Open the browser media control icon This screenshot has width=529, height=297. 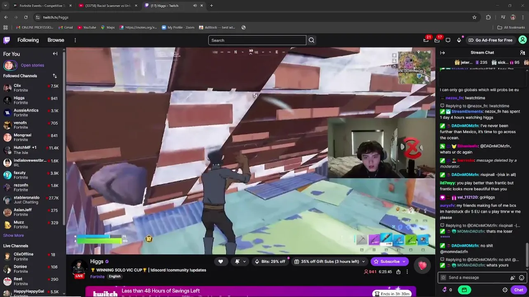pos(503,17)
